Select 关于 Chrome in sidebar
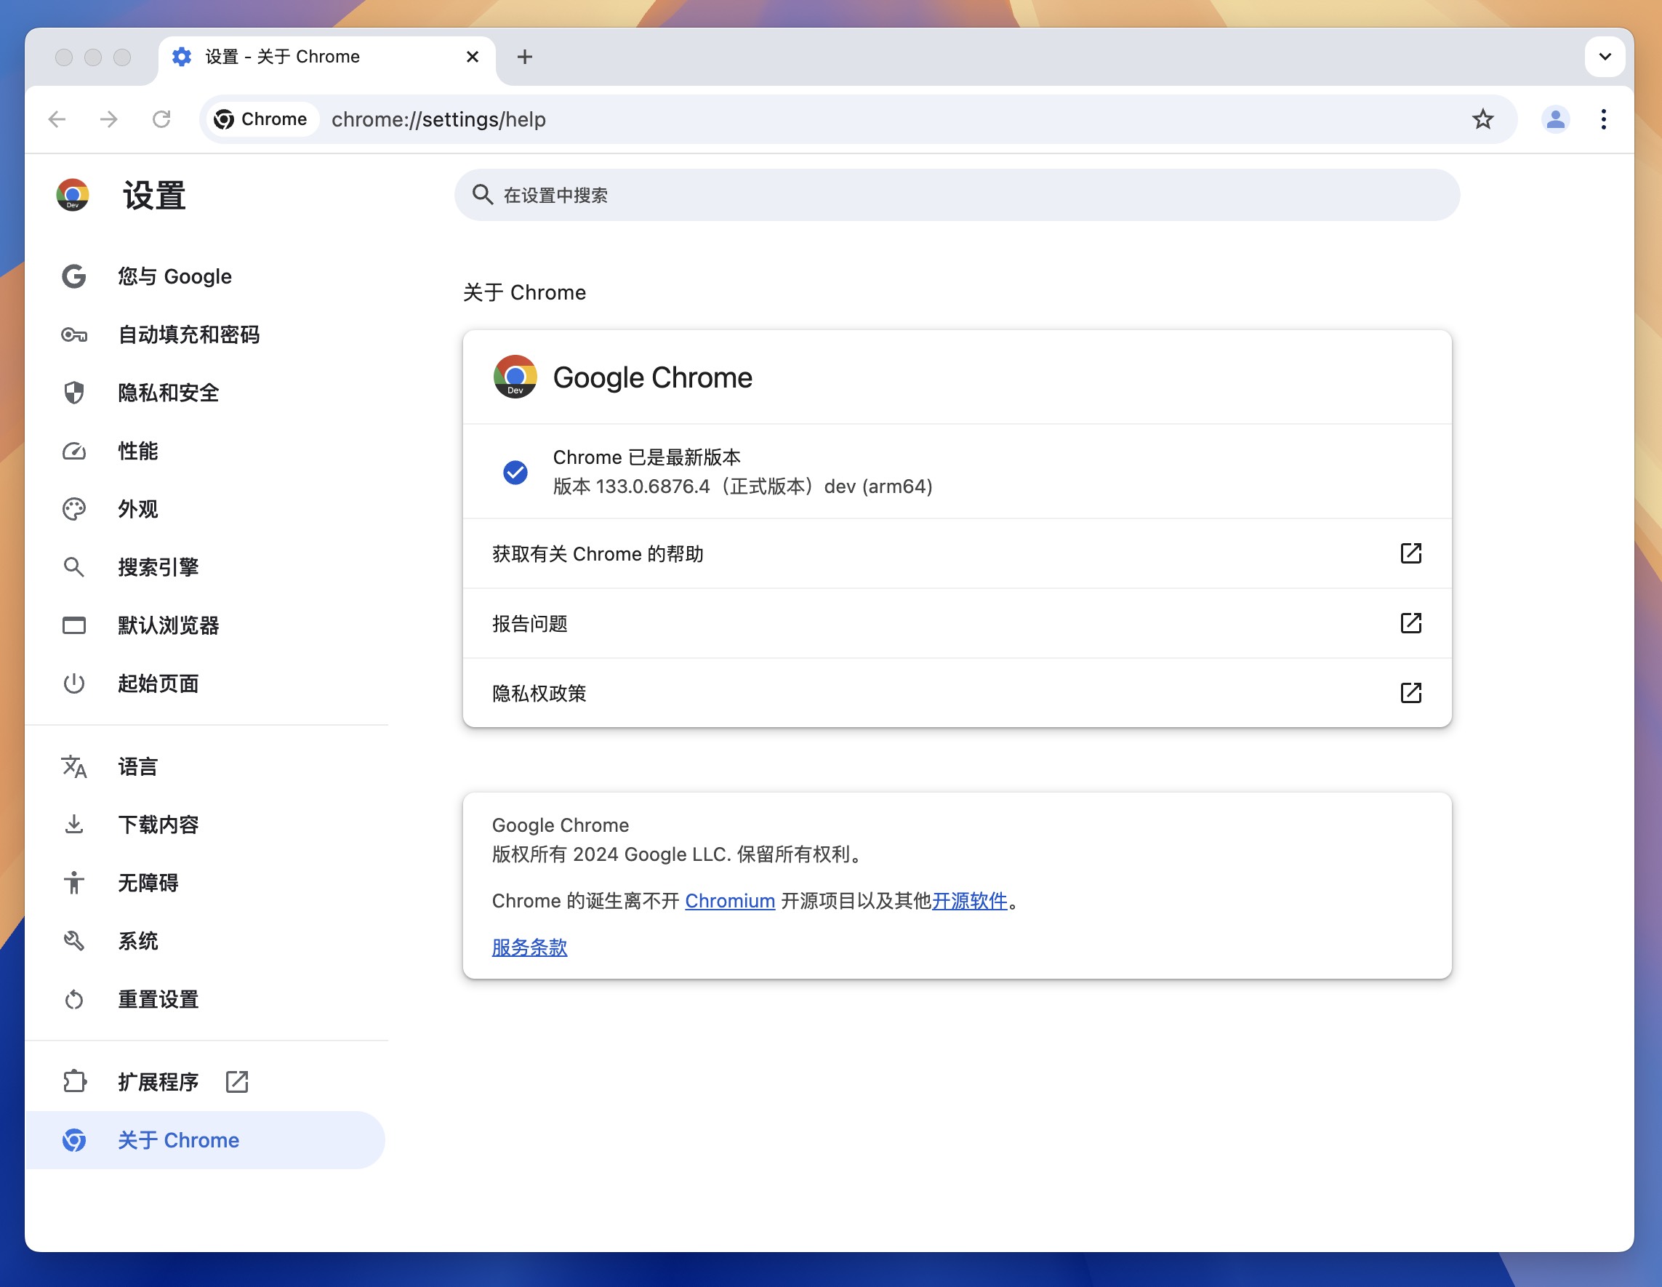 205,1140
